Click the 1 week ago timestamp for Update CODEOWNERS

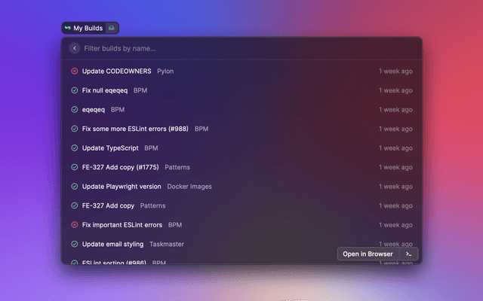(x=395, y=71)
